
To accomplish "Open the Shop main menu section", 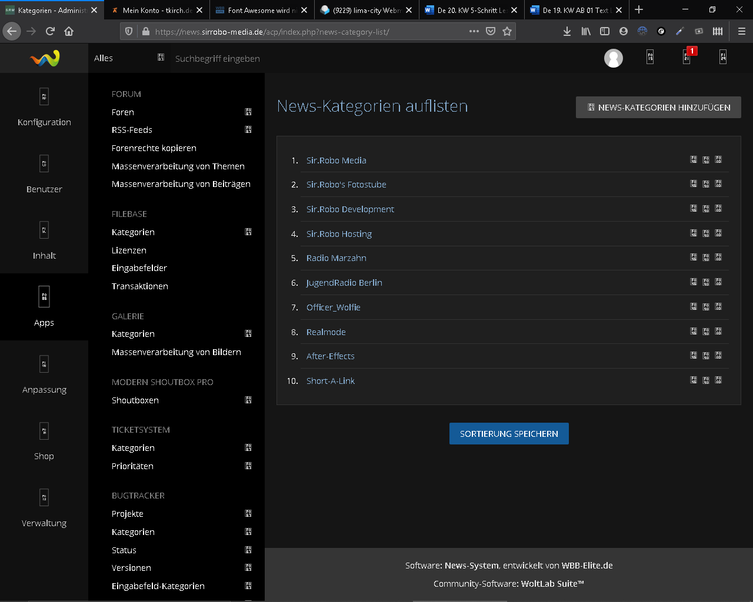I will click(x=44, y=440).
